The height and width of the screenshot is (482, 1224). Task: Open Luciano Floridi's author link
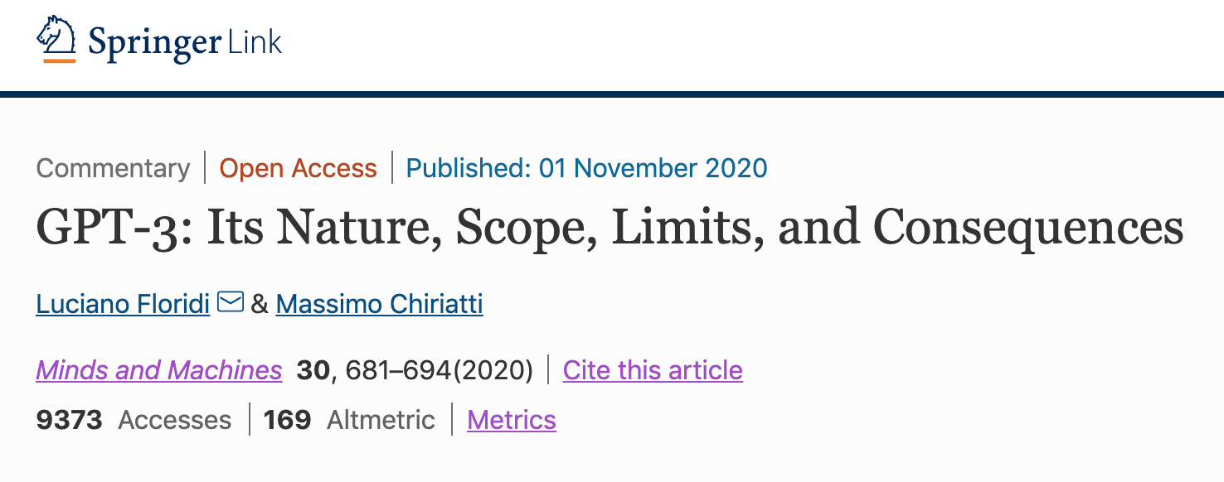[x=123, y=304]
